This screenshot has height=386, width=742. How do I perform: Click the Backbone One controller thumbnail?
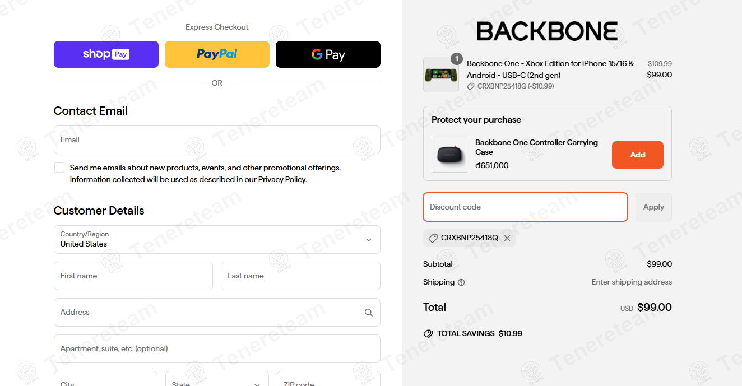[x=440, y=75]
